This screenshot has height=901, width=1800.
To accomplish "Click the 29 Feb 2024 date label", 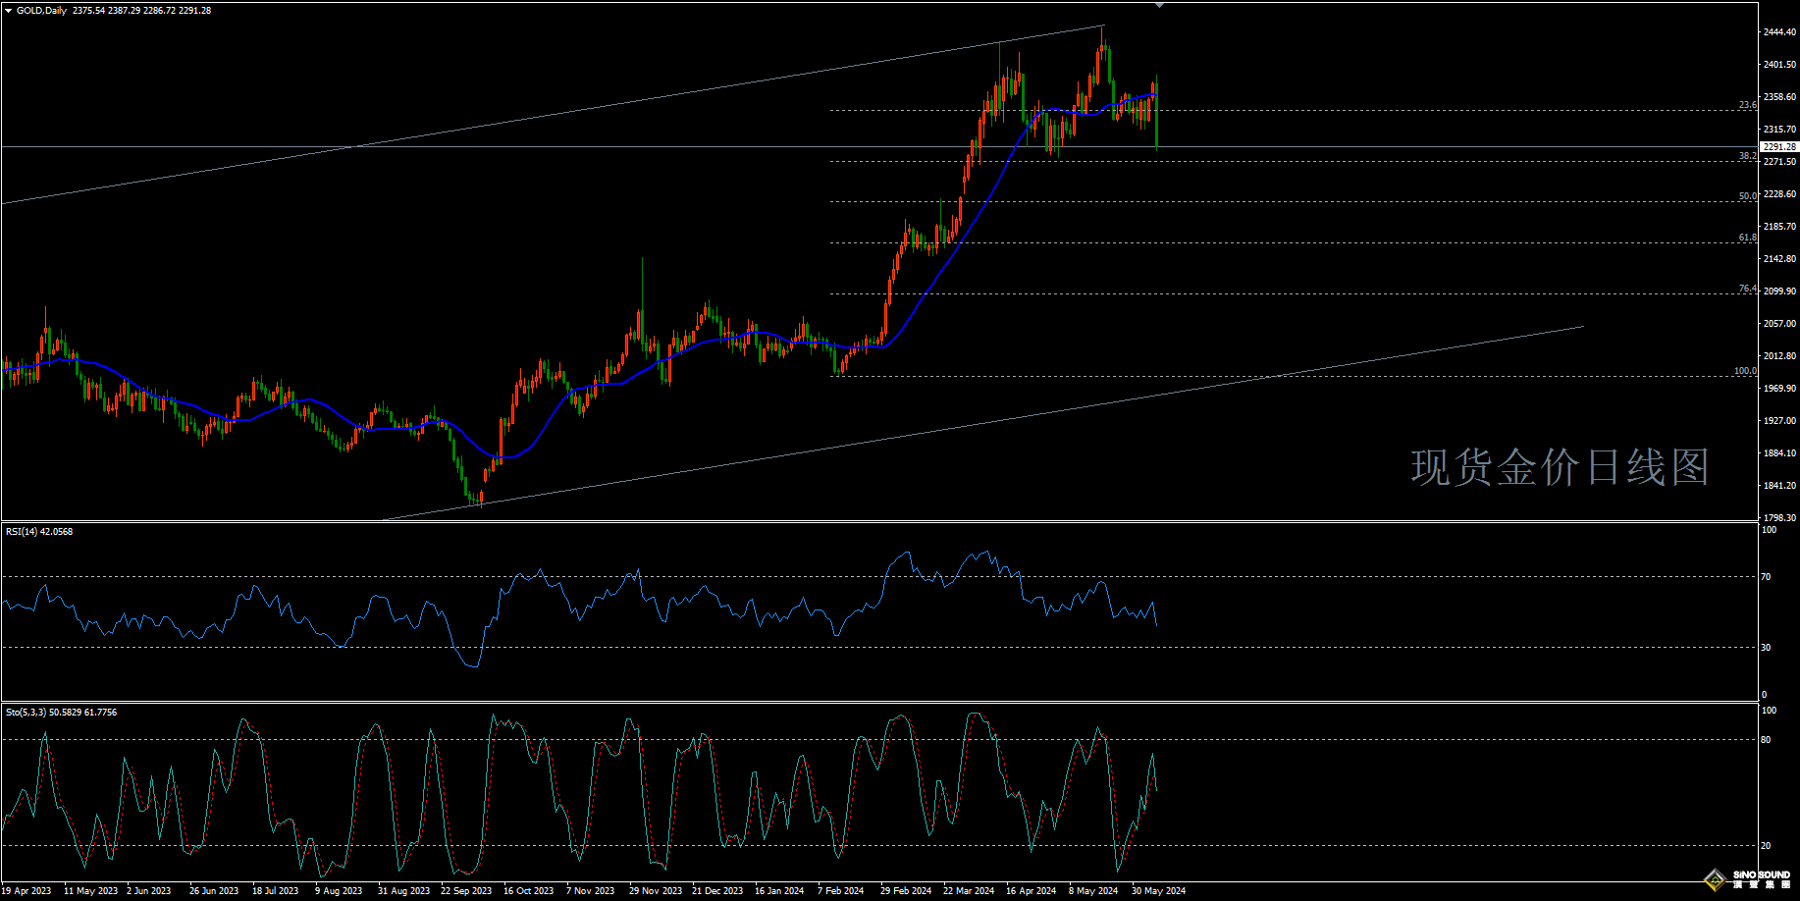I will coord(906,891).
